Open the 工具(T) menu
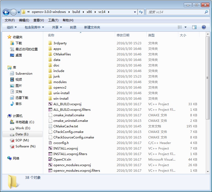The width and height of the screenshot is (212, 192). click(x=53, y=20)
